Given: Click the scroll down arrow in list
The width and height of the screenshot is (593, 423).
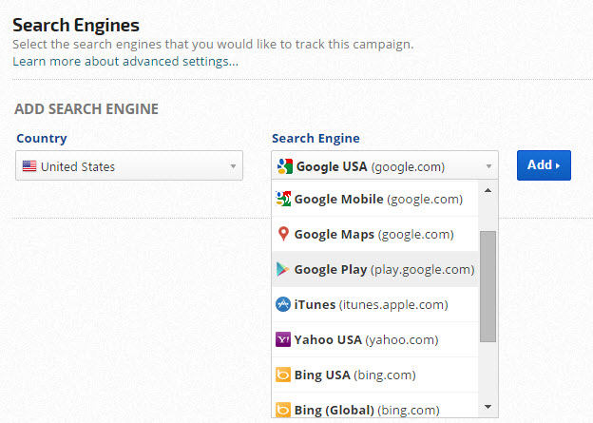Looking at the screenshot, I should pyautogui.click(x=488, y=407).
